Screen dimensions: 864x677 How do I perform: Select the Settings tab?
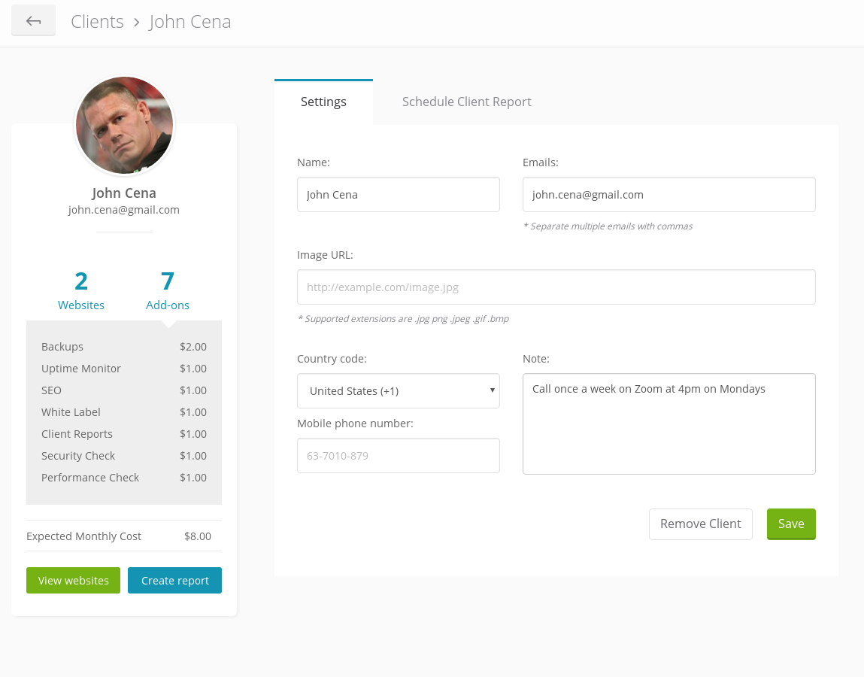(323, 102)
